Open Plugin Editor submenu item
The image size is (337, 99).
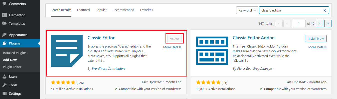point(12,67)
